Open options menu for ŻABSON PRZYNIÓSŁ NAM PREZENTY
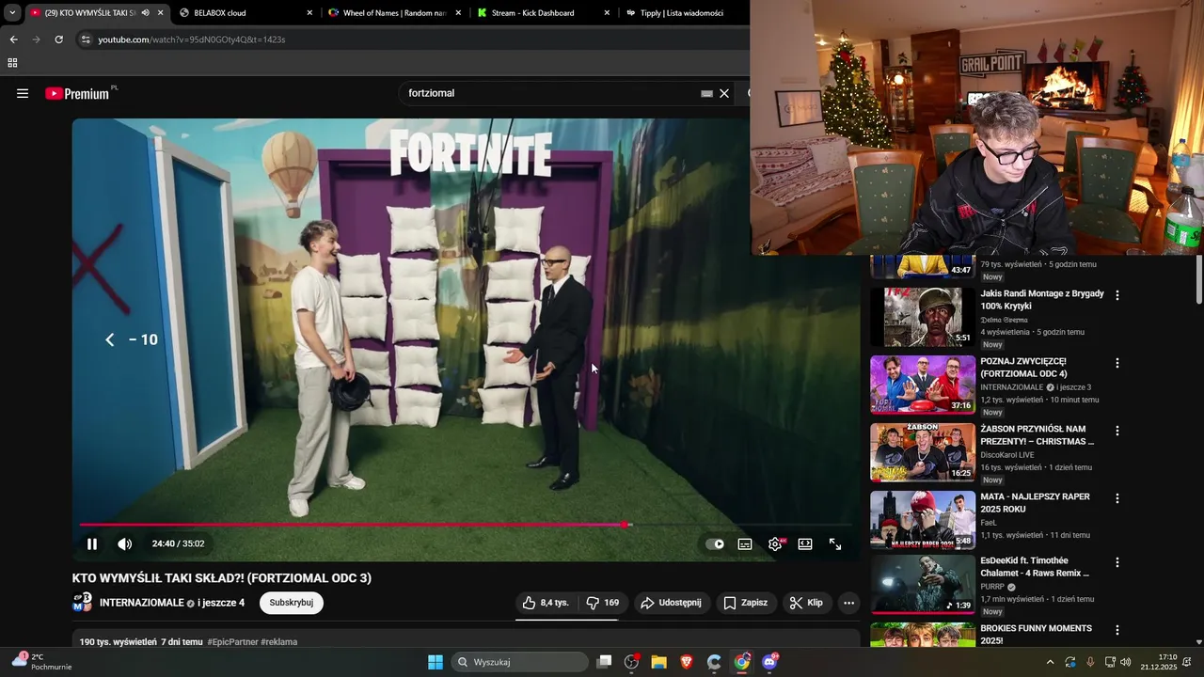The image size is (1204, 677). coord(1117,431)
